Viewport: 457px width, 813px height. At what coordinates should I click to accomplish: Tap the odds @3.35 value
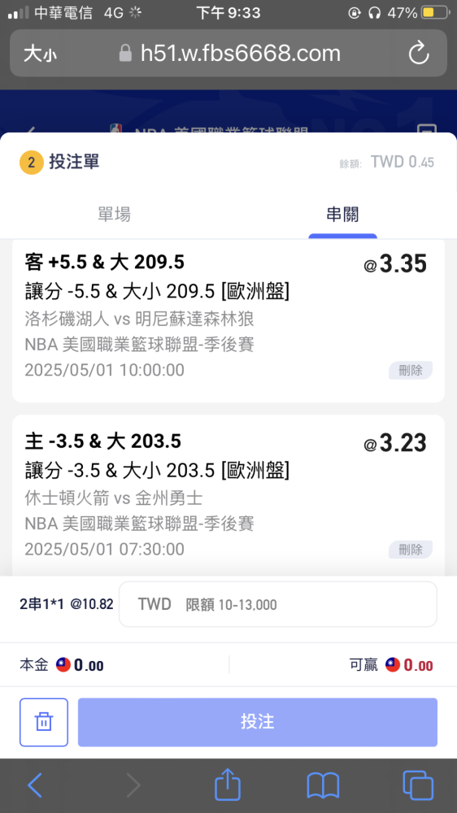click(394, 264)
